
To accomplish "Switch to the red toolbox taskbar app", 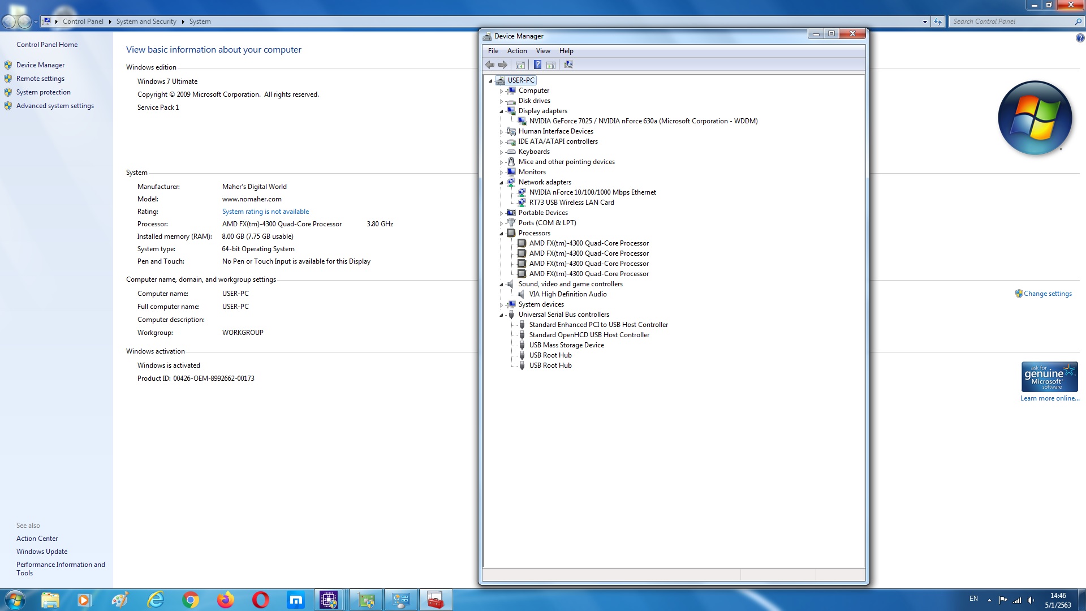I will click(436, 600).
